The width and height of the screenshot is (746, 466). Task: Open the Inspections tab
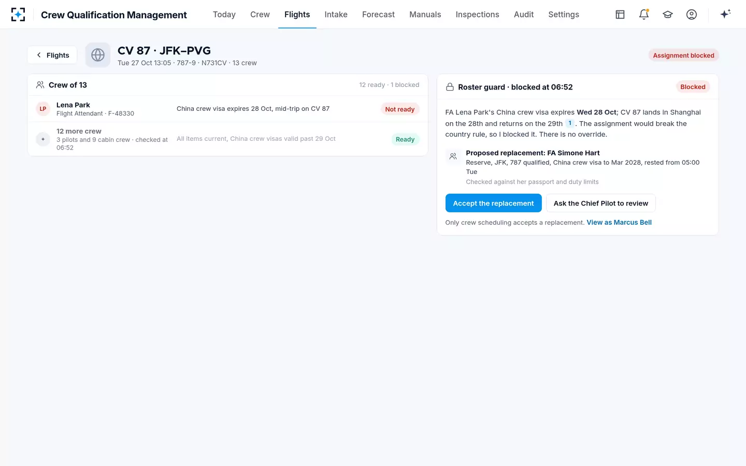[x=478, y=14]
